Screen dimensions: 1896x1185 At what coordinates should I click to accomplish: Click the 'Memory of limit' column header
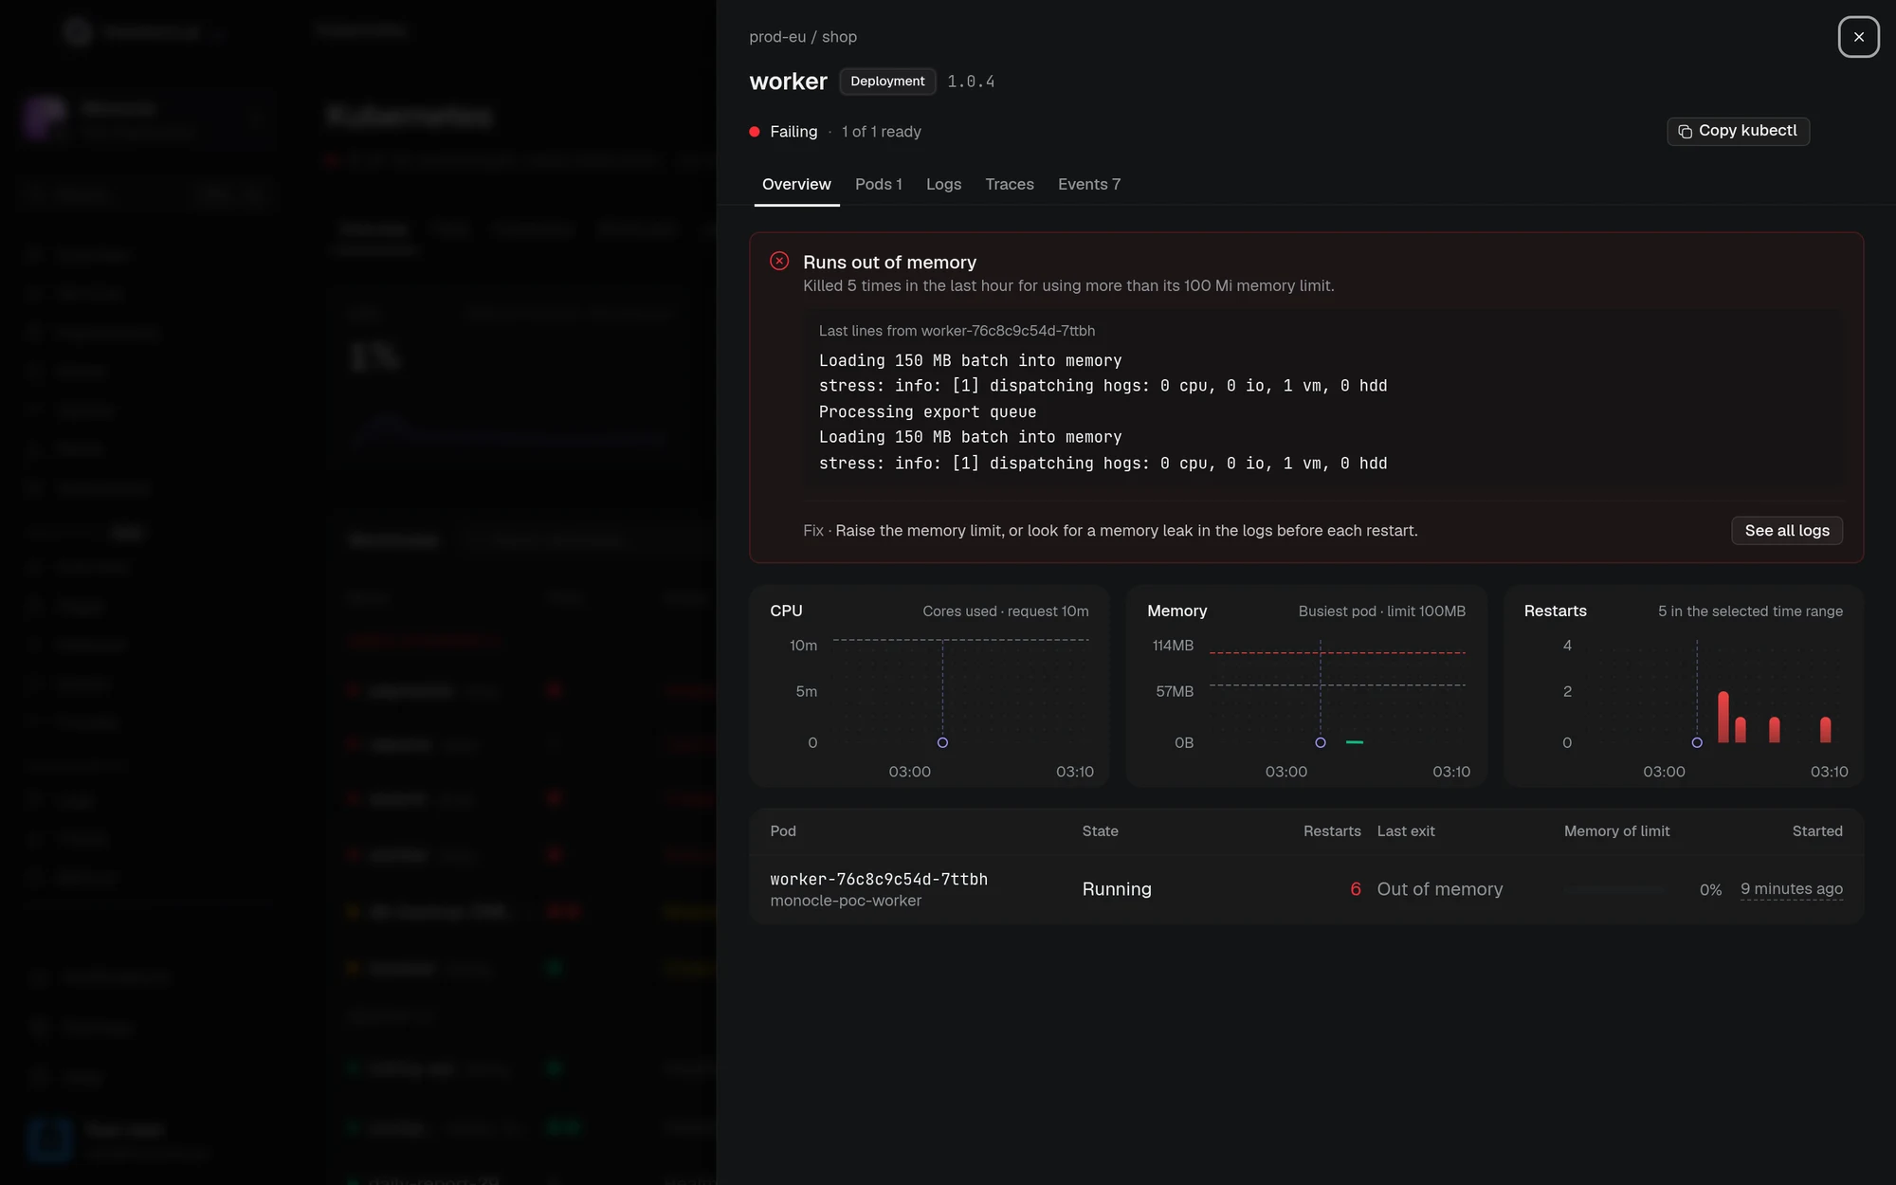(x=1616, y=831)
